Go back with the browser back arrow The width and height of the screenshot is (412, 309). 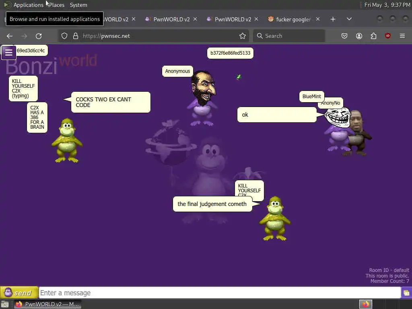pyautogui.click(x=10, y=36)
